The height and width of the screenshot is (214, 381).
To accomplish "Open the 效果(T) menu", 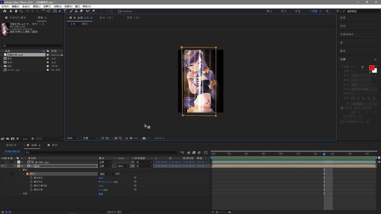I will coord(47,6).
